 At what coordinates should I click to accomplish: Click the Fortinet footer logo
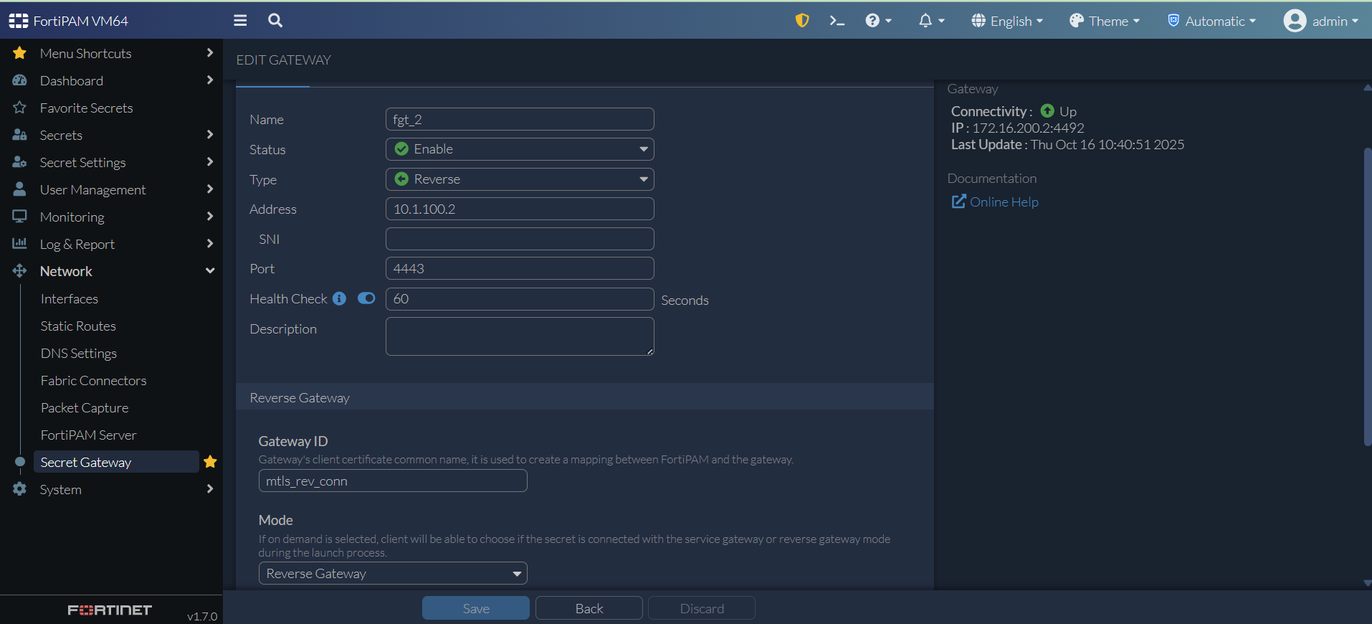[x=110, y=610]
